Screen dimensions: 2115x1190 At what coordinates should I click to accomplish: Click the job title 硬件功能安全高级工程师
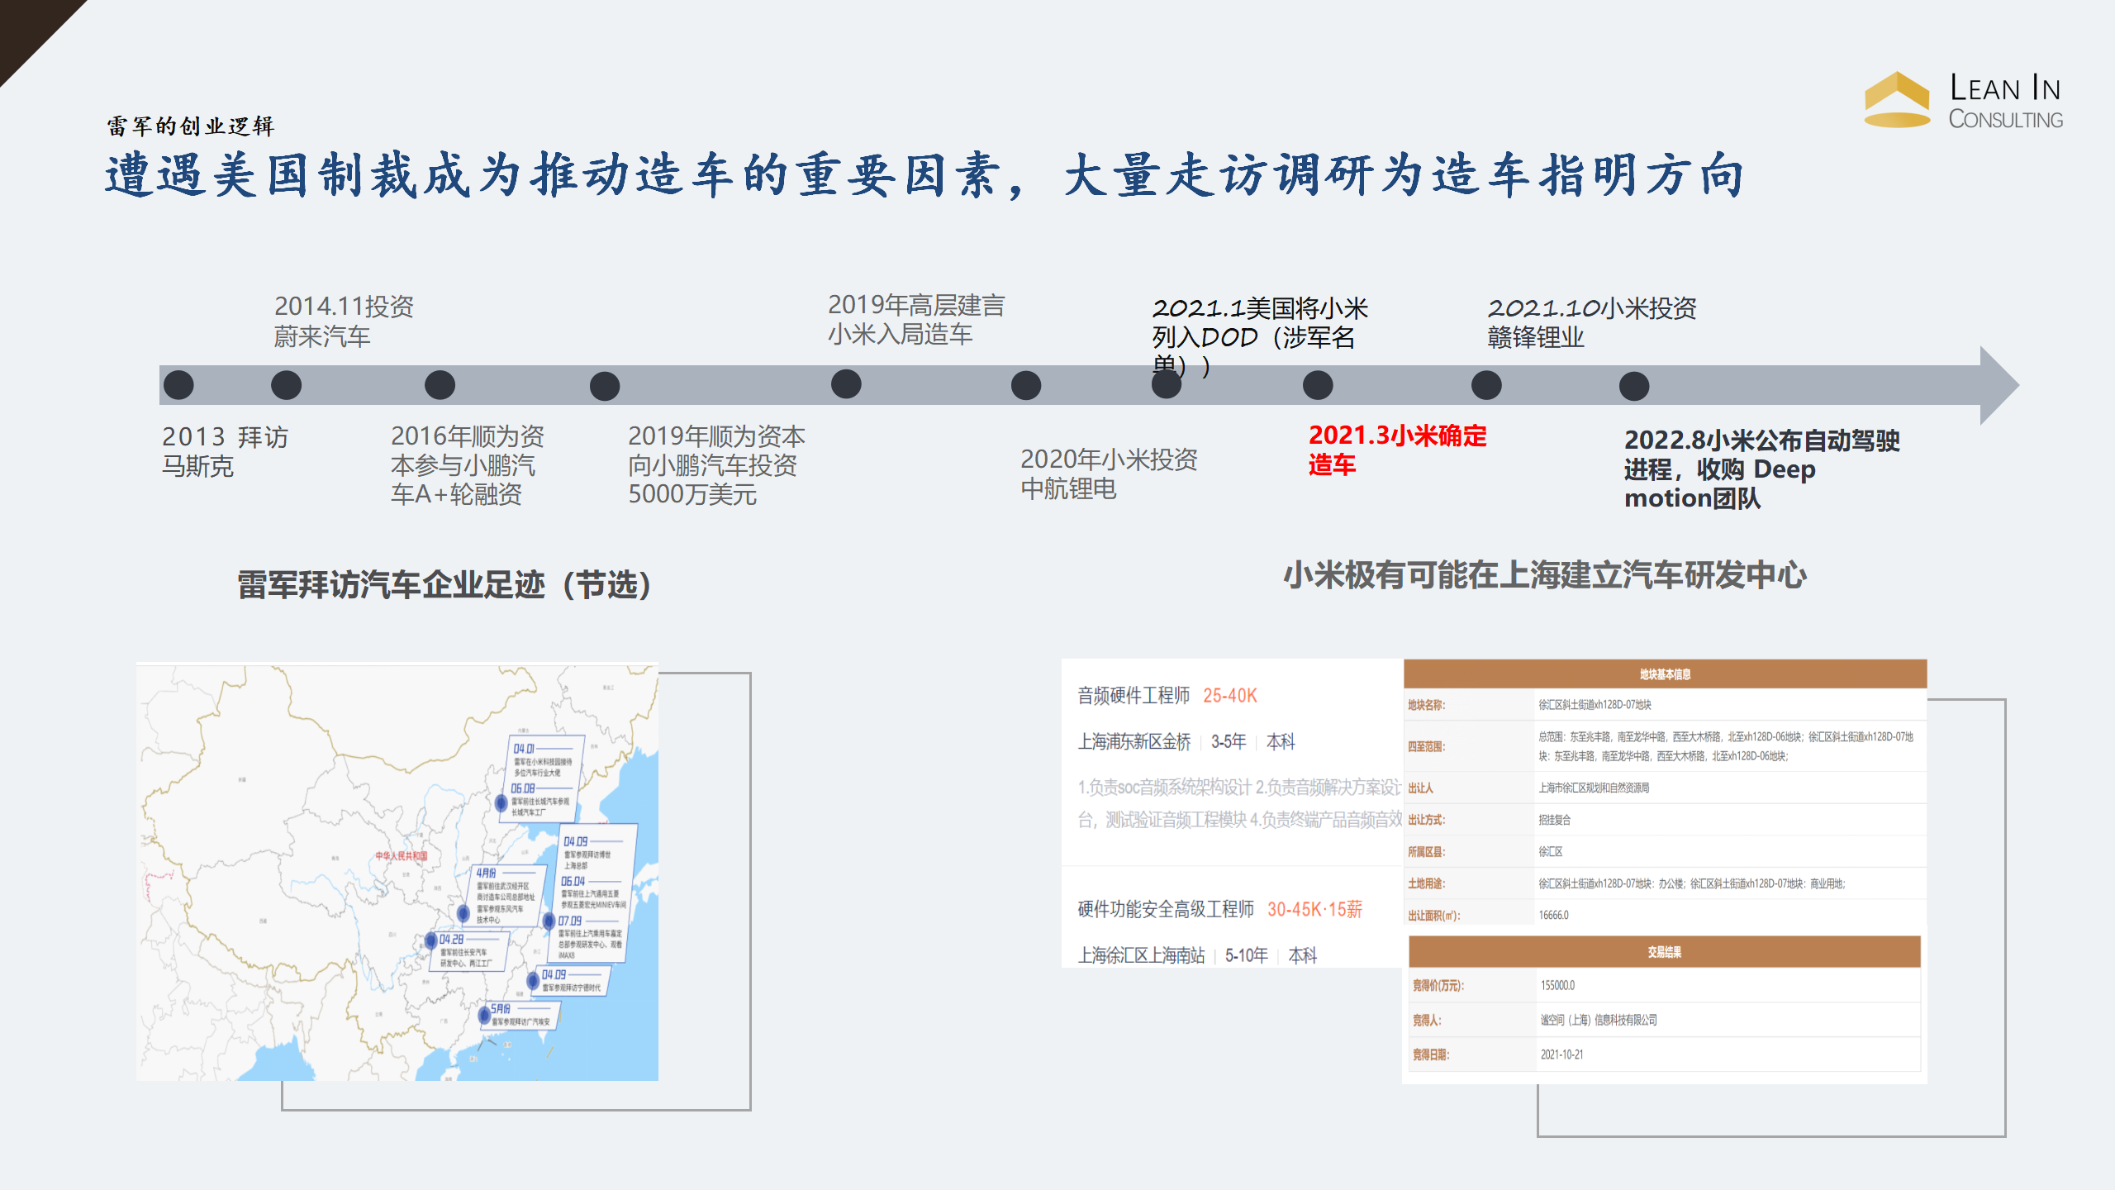pos(1165,909)
